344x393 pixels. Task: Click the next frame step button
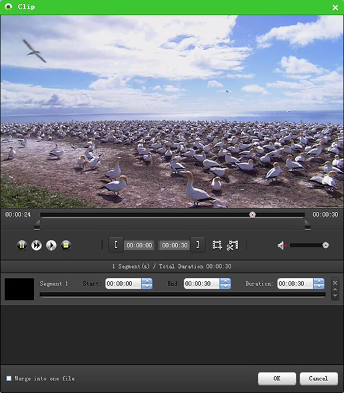(x=51, y=245)
